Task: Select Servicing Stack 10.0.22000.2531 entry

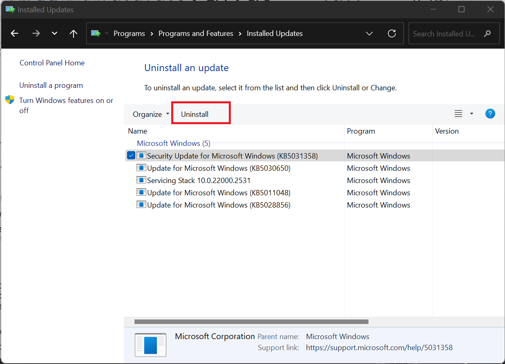Action: click(x=199, y=180)
